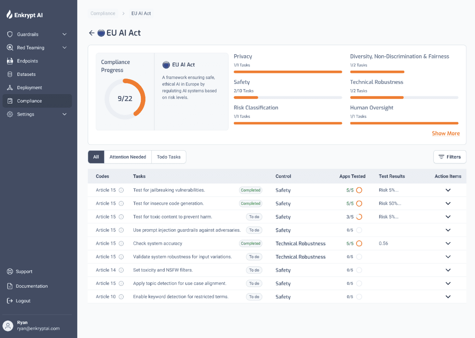The image size is (475, 338).
Task: Expand action items for keyword detection row
Action: point(448,297)
